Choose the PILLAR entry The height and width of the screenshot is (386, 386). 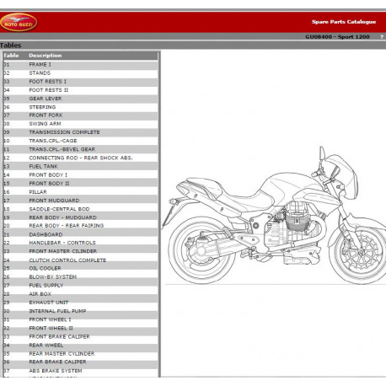point(81,192)
